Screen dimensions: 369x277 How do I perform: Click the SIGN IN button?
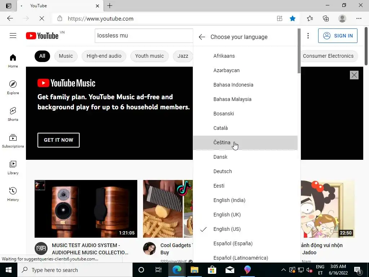click(338, 36)
